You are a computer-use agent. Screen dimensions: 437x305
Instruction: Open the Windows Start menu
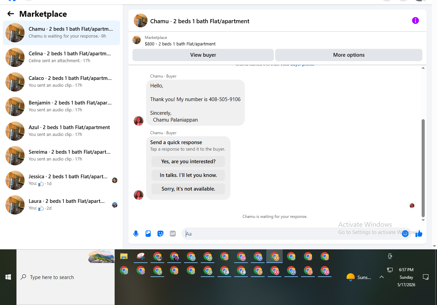point(8,277)
